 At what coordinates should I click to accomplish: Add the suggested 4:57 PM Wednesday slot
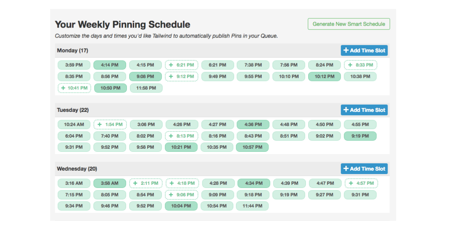pos(361,184)
